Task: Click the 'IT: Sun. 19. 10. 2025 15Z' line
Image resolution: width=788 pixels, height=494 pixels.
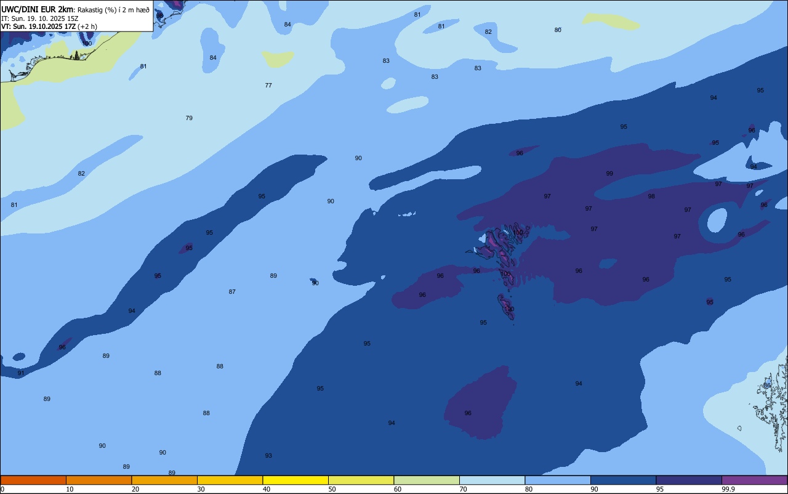Action: pos(40,18)
